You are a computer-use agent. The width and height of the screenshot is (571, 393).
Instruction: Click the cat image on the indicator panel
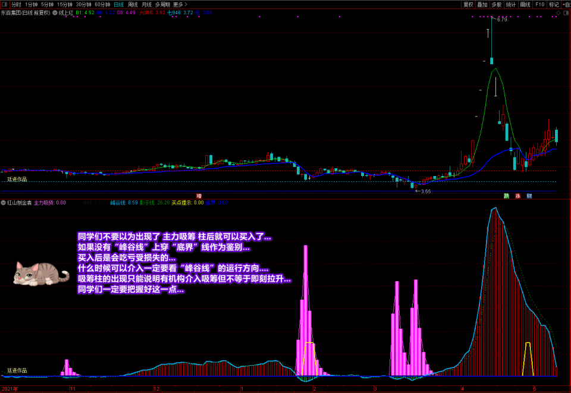[x=40, y=273]
